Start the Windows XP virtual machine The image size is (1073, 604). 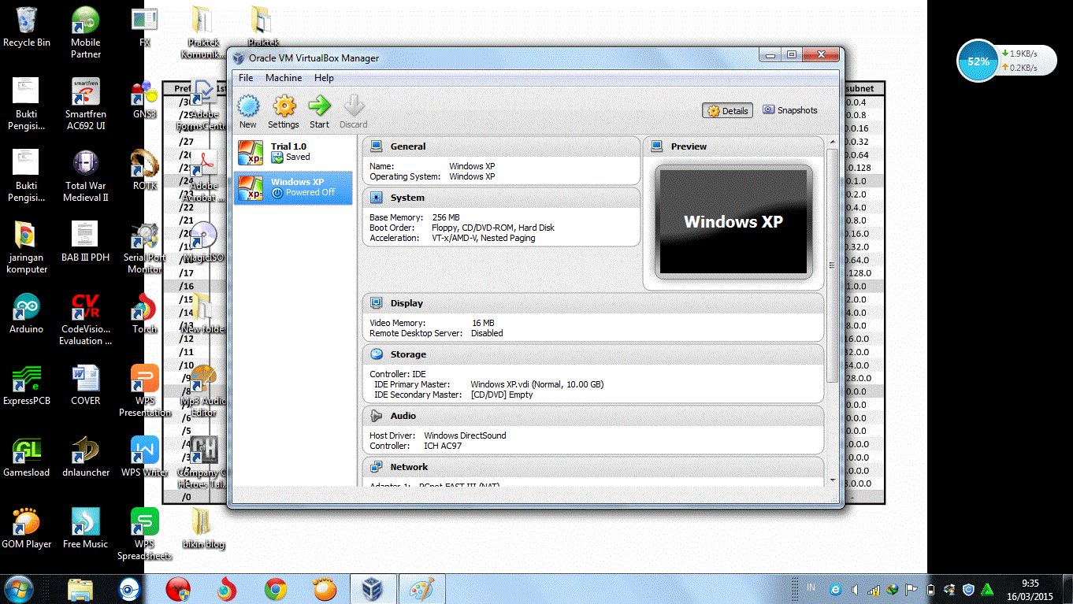pos(319,112)
